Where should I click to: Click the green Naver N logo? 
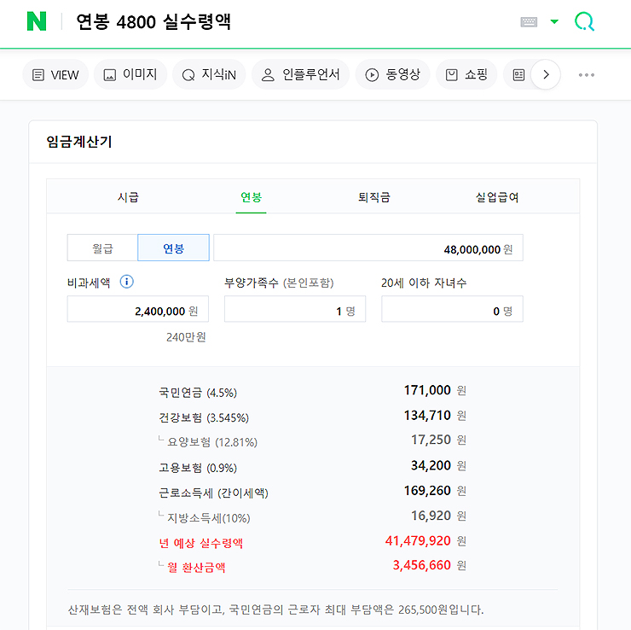click(37, 21)
